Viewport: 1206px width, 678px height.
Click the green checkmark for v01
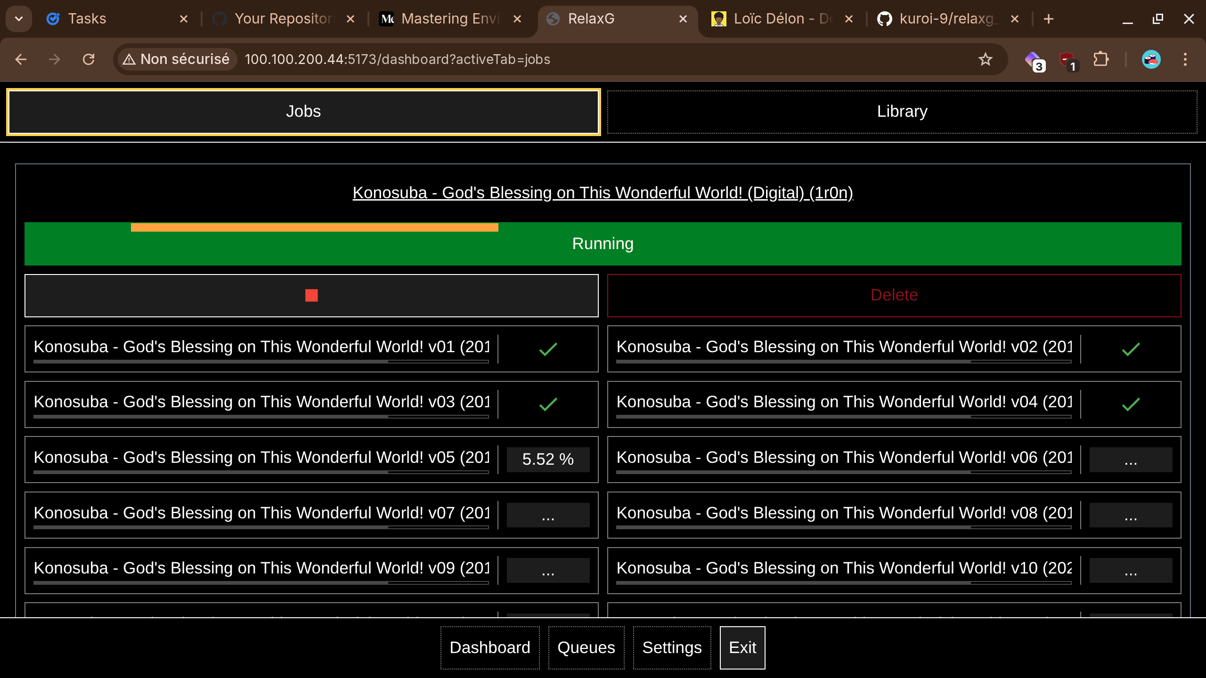pos(548,349)
